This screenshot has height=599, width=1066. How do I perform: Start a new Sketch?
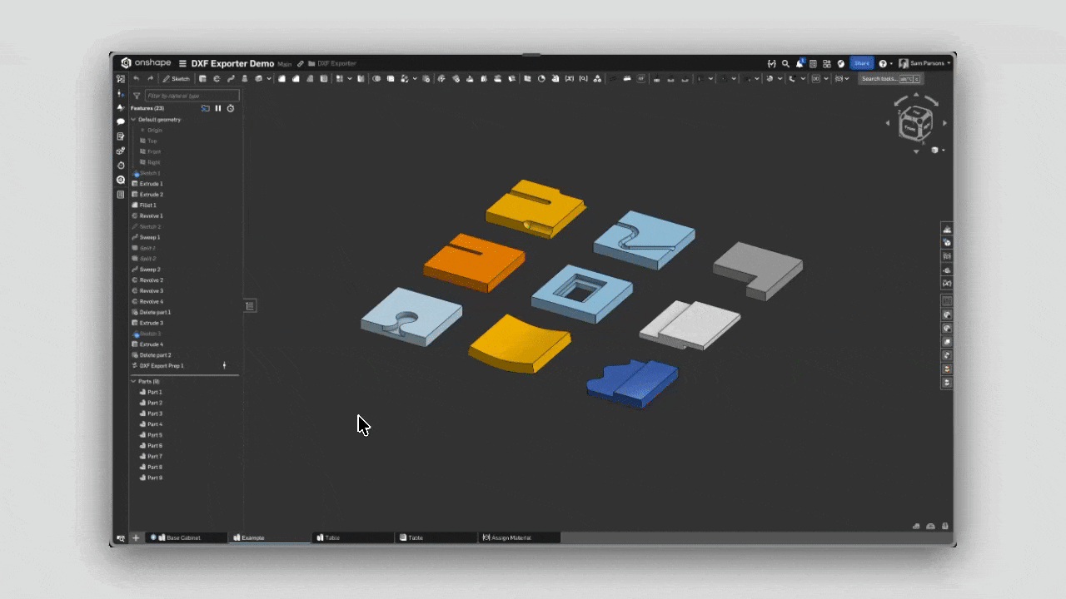[x=177, y=79]
